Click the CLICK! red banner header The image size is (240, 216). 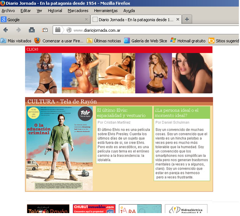119,50
